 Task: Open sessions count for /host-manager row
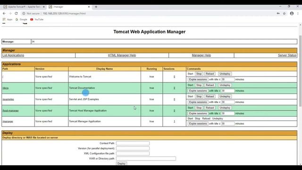coord(174,111)
